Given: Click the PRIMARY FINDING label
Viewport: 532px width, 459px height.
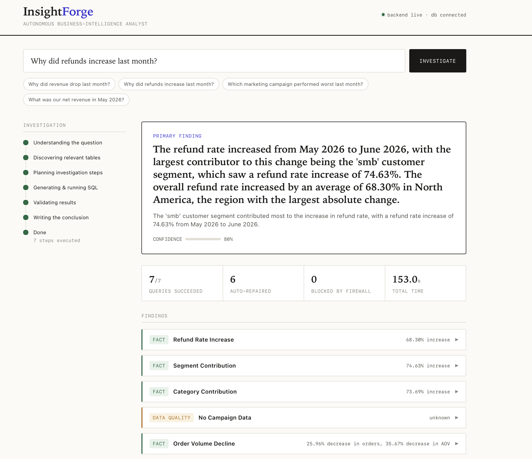Looking at the screenshot, I should (177, 136).
